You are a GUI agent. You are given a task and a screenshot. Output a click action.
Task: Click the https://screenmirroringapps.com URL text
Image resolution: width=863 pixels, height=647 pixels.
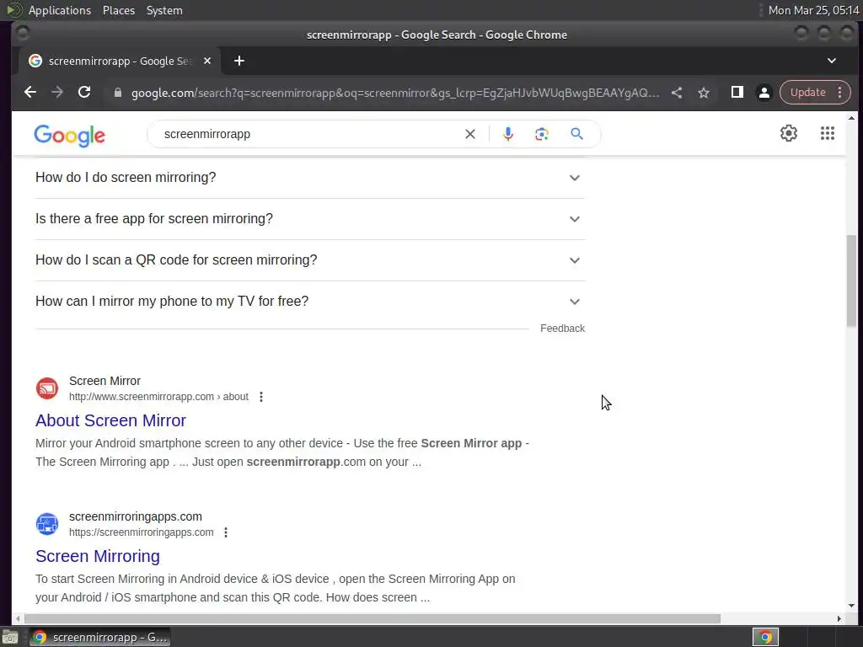tap(141, 532)
